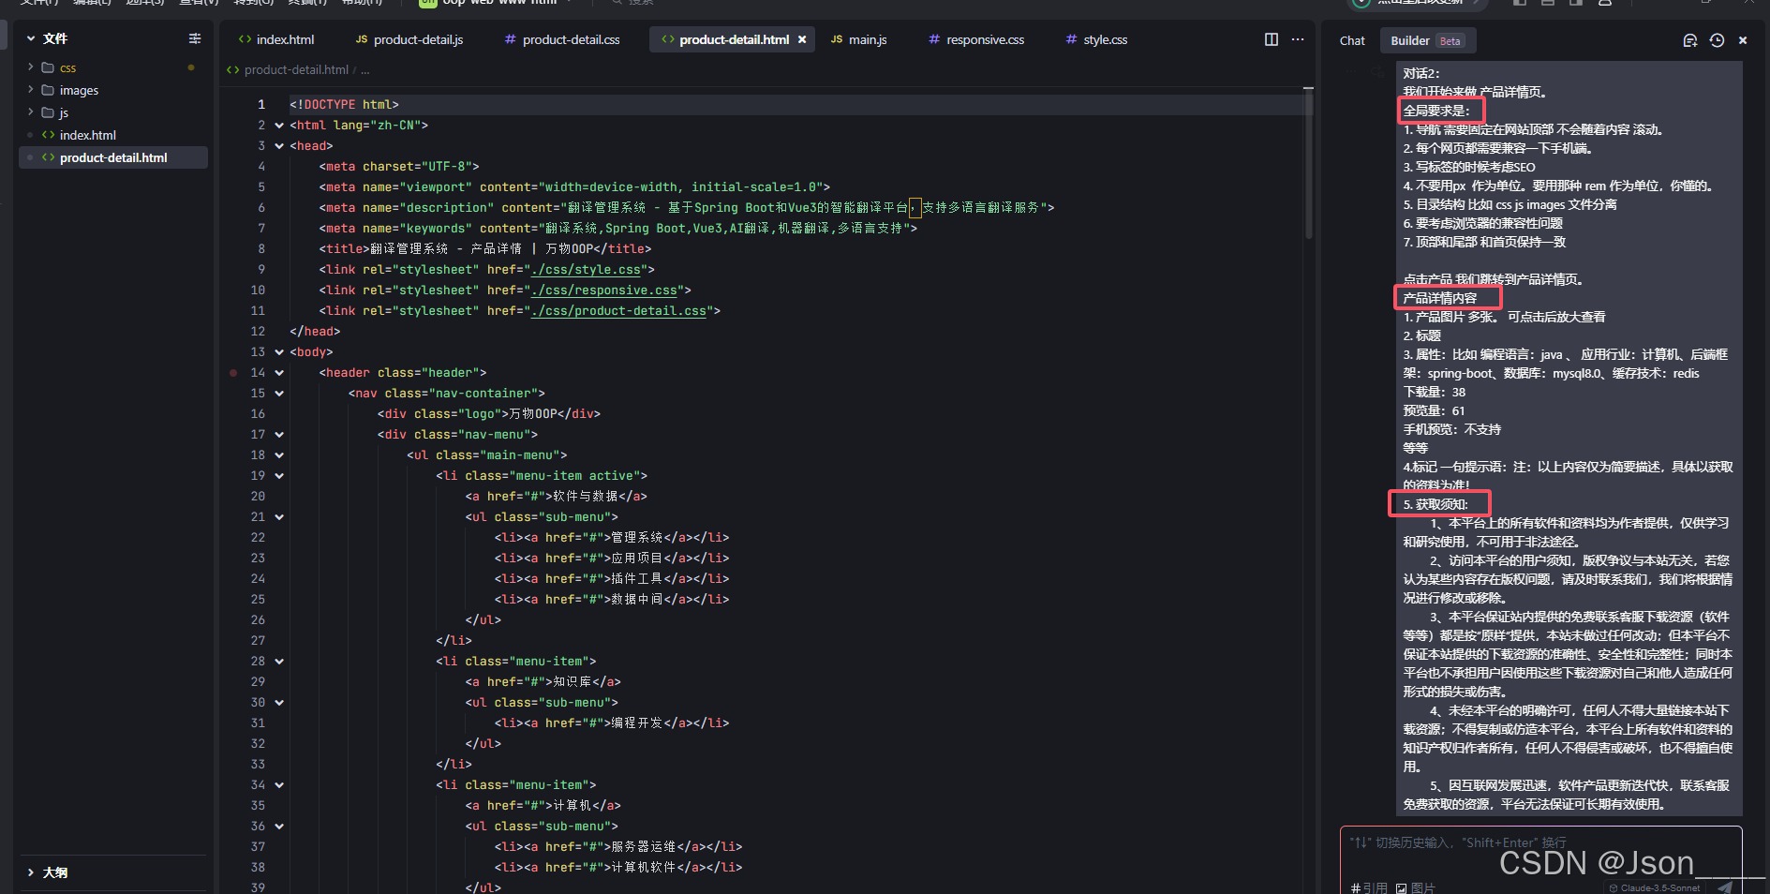This screenshot has width=1770, height=894.
Task: Click the ./css/style.css link on line 9
Action: pyautogui.click(x=587, y=270)
